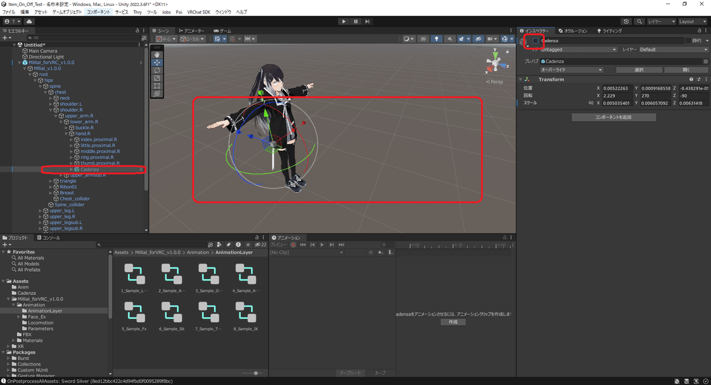Open the ゲームオブジェクト menu

pos(67,12)
